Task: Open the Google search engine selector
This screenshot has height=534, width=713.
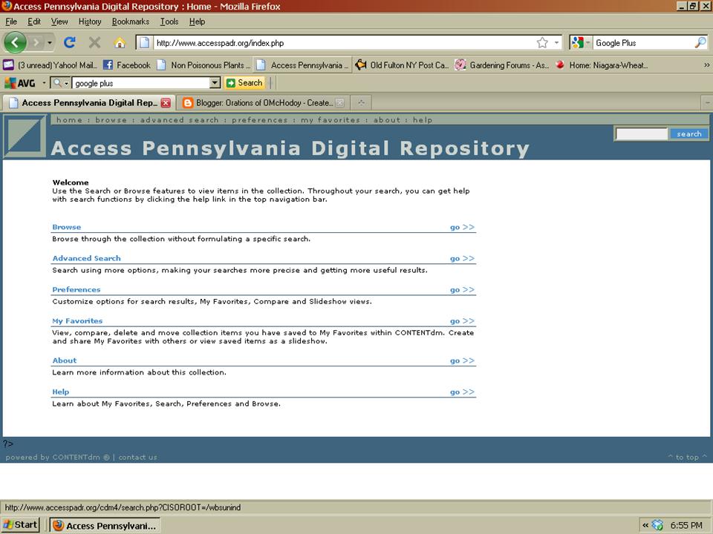Action: [x=581, y=43]
